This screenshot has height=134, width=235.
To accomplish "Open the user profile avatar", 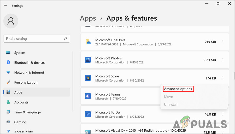I will coord(11,21).
